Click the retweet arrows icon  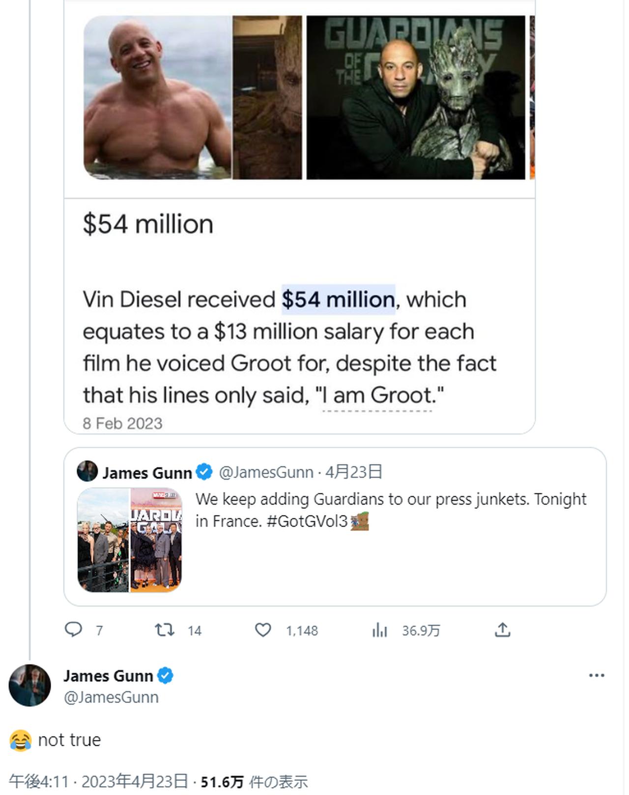point(165,630)
